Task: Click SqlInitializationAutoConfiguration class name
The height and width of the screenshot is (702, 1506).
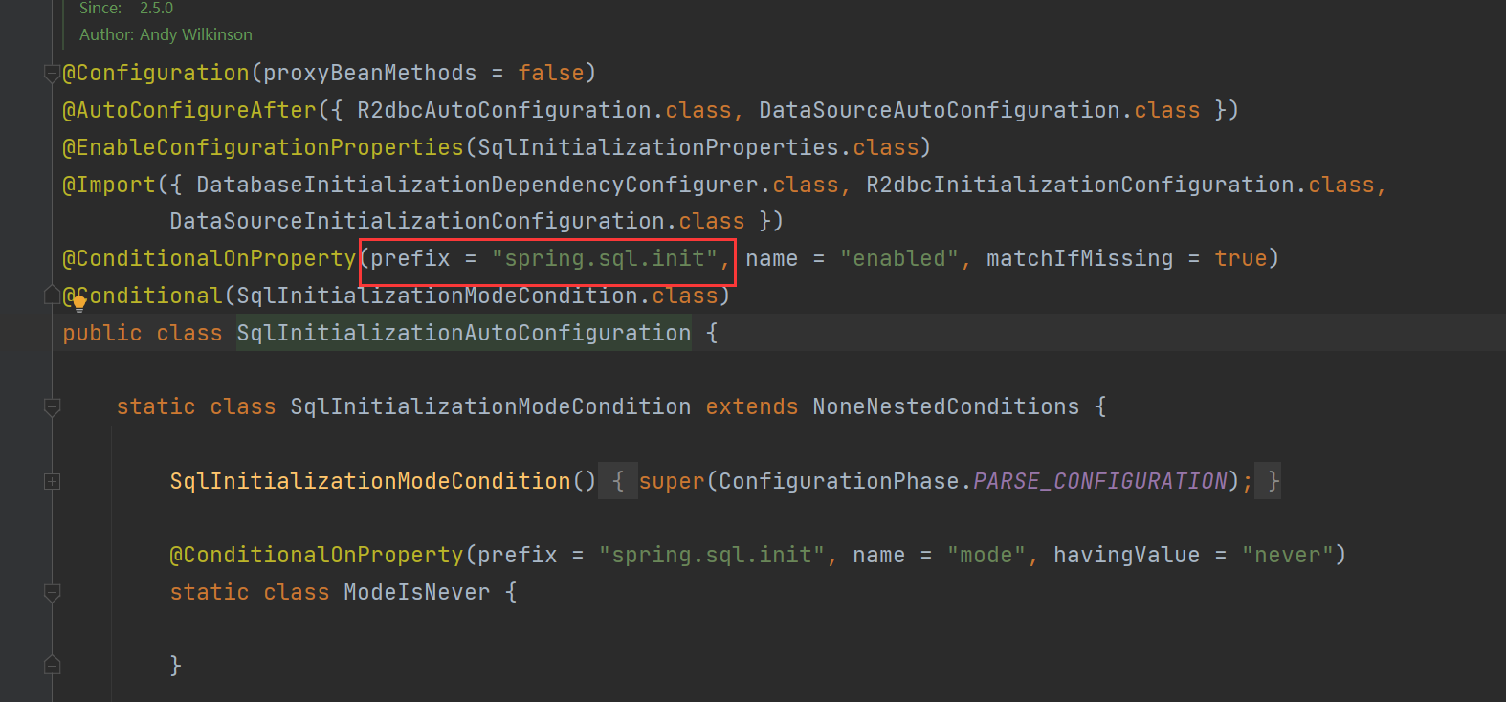Action: point(464,333)
